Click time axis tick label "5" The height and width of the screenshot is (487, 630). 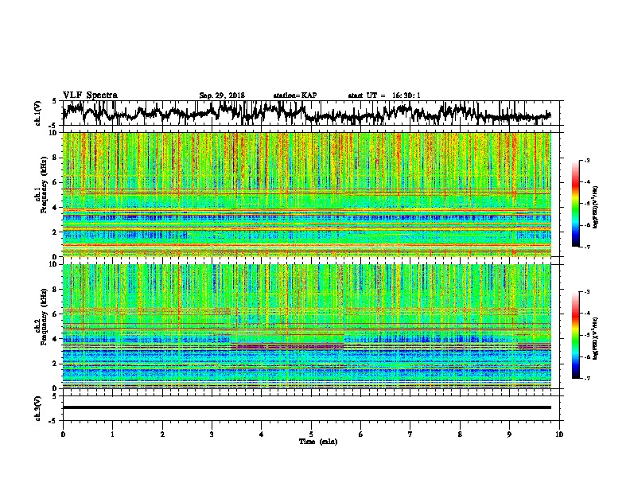pos(311,434)
